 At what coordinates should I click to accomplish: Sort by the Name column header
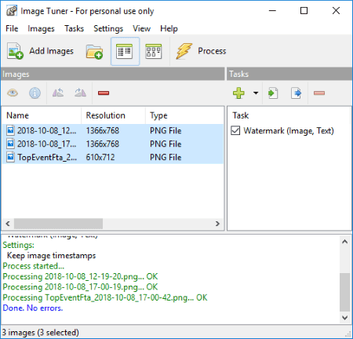click(x=42, y=115)
